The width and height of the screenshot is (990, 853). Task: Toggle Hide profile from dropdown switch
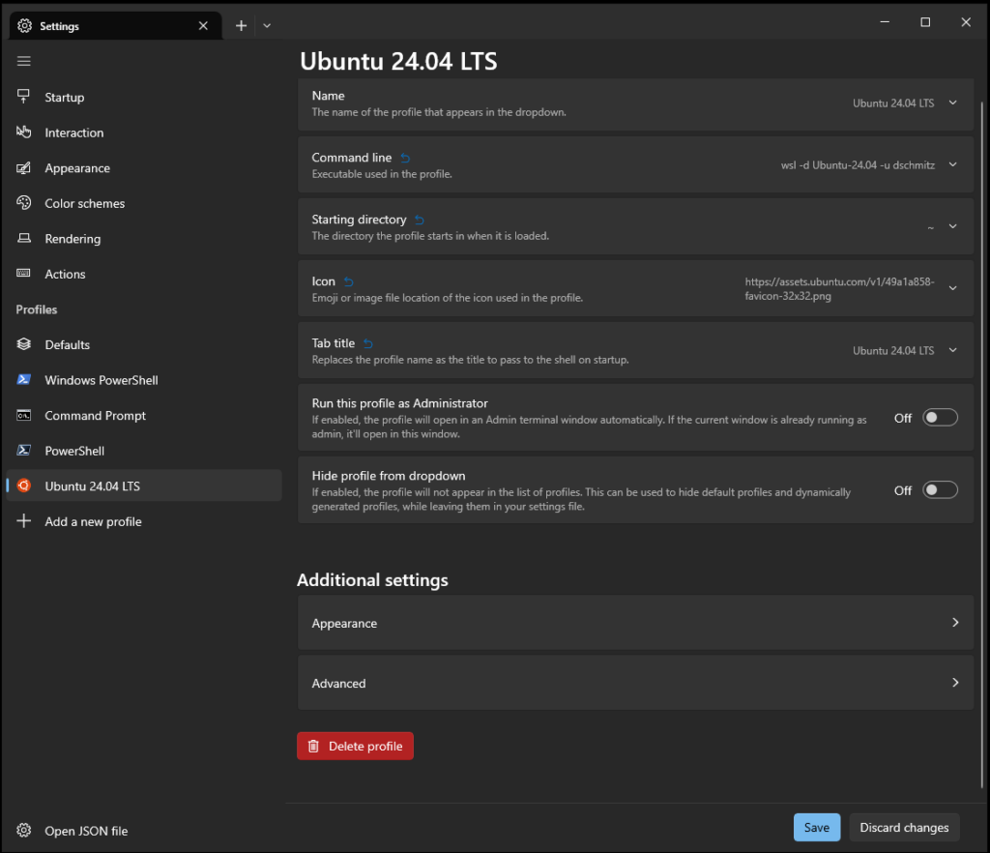coord(940,490)
